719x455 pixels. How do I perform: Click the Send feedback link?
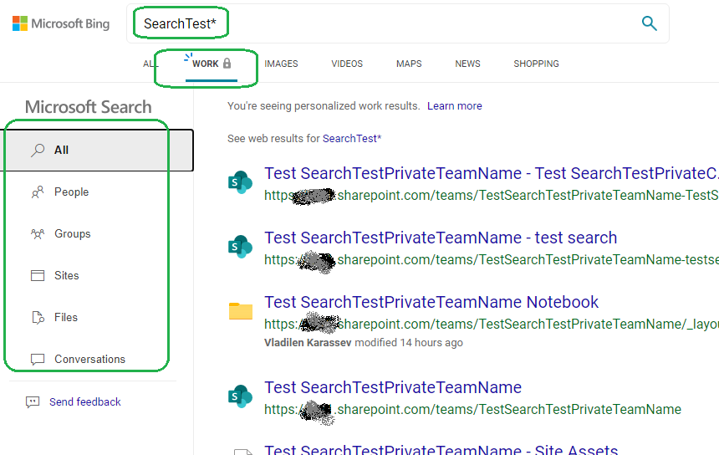tap(85, 401)
